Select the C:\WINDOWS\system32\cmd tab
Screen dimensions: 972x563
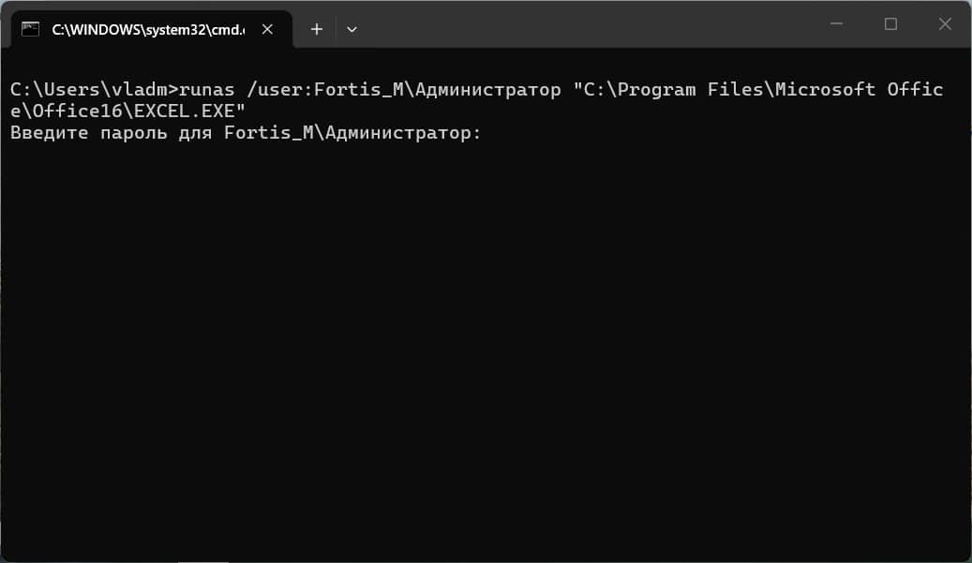(148, 30)
